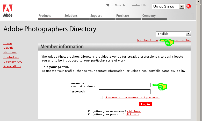Open the United States country dropdown

(182, 6)
